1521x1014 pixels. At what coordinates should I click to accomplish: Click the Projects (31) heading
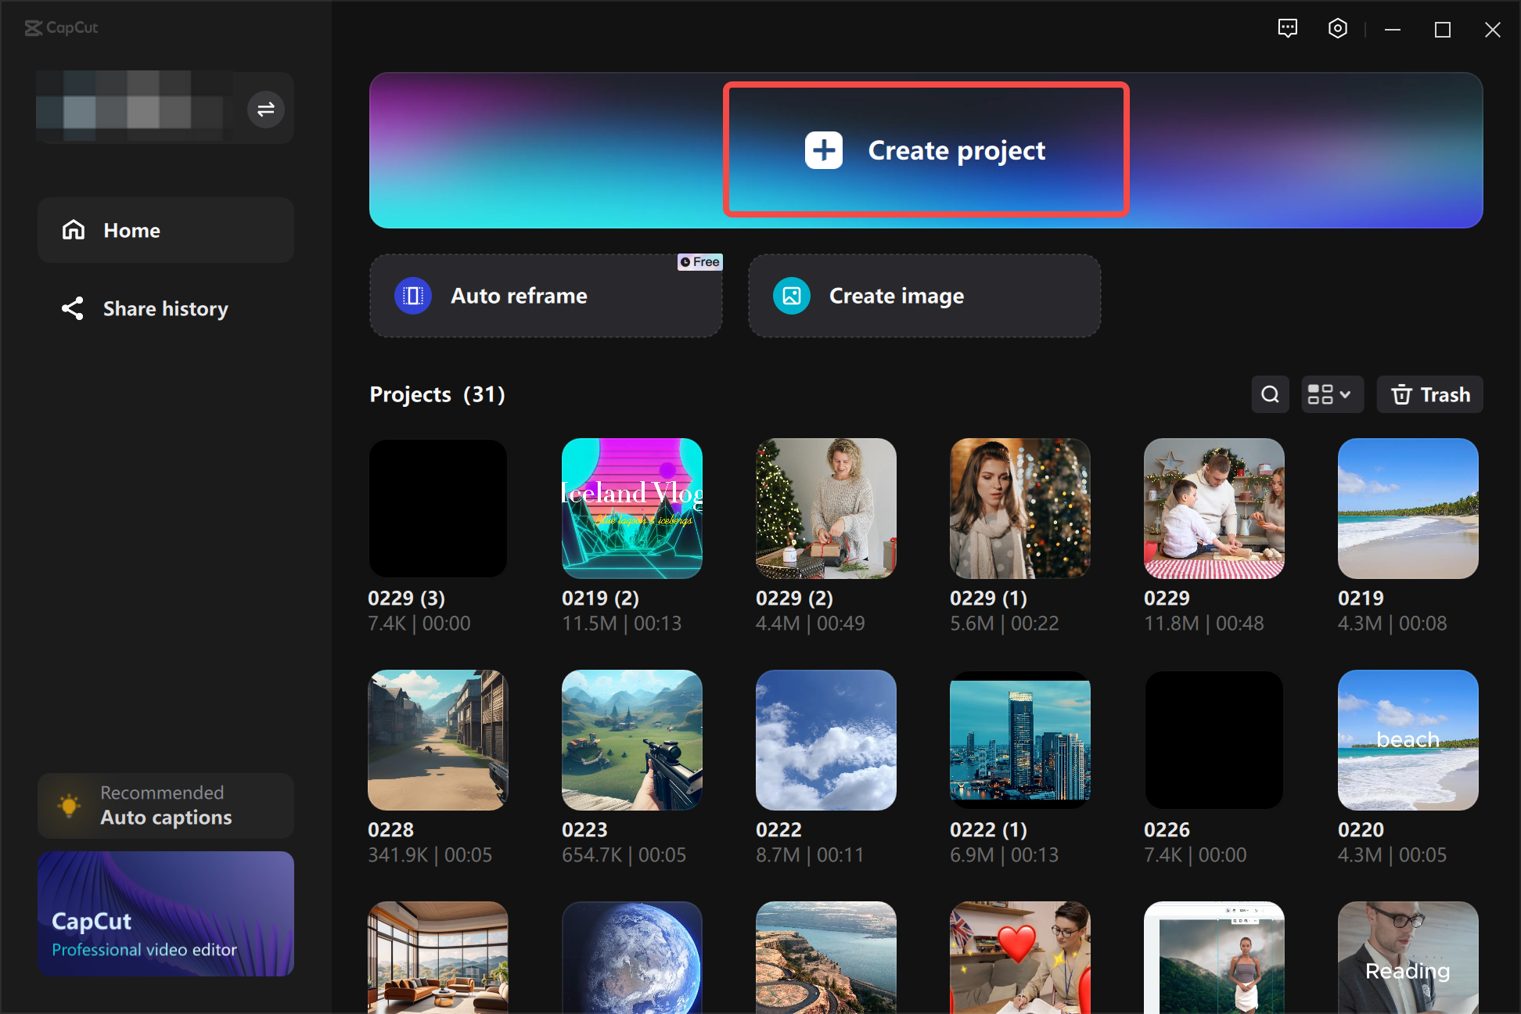(437, 394)
